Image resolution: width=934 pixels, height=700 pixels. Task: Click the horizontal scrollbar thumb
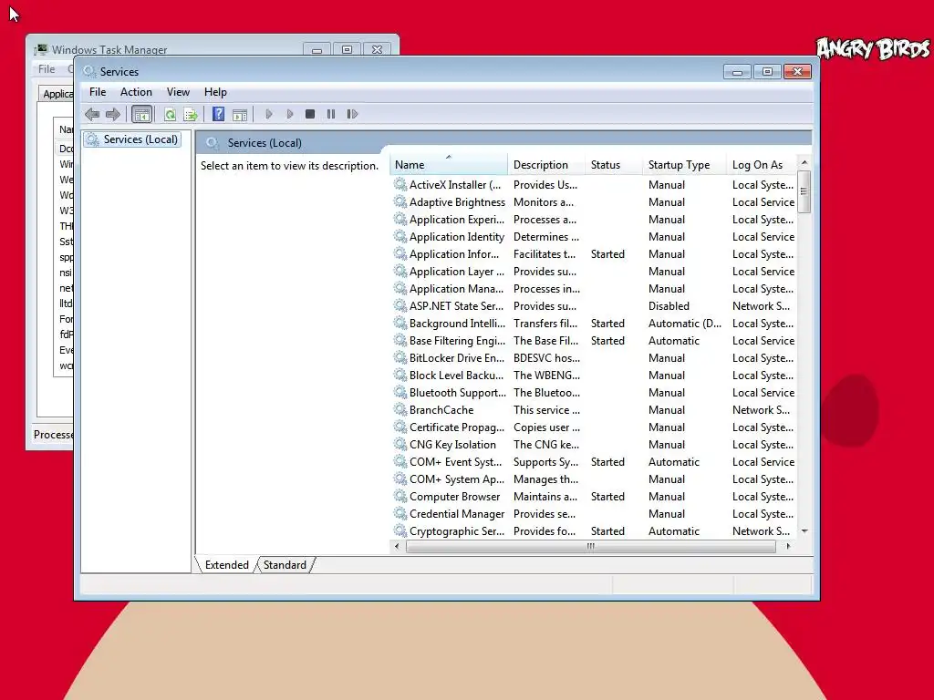[x=590, y=546]
